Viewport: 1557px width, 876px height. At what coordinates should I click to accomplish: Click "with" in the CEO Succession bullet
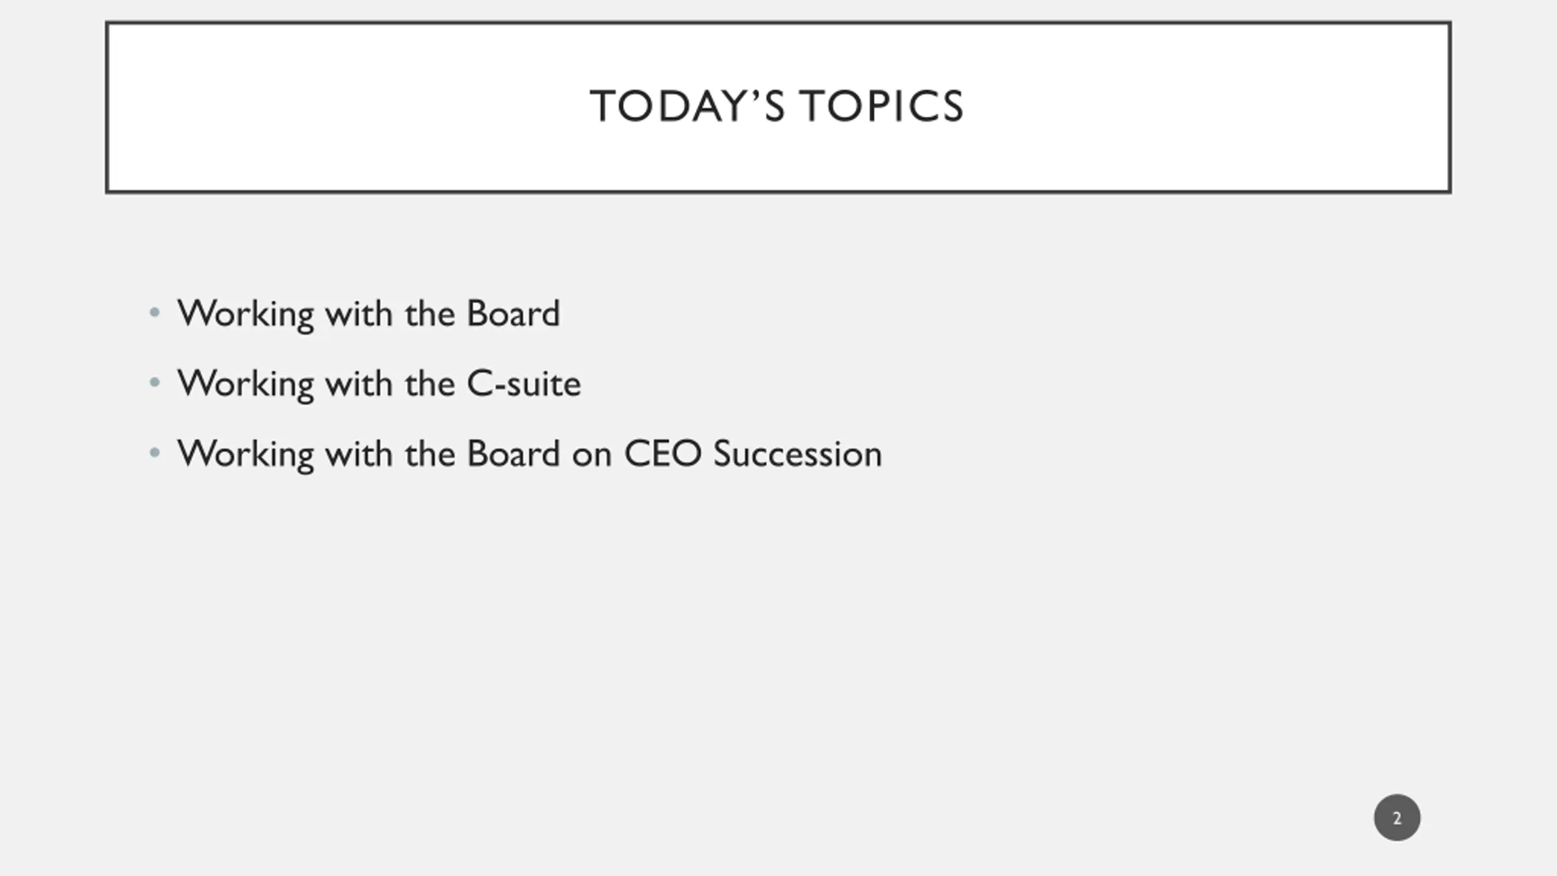coord(359,454)
